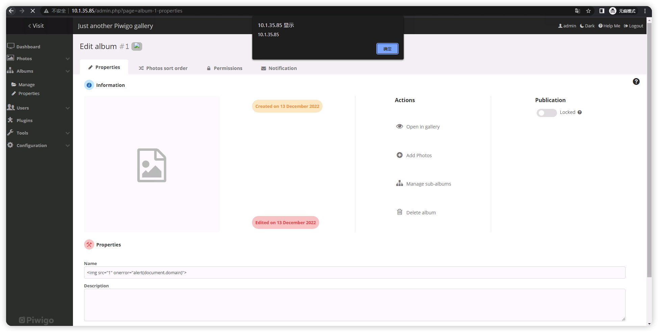658x332 pixels.
Task: Click the blue Information icon
Action: [x=89, y=85]
